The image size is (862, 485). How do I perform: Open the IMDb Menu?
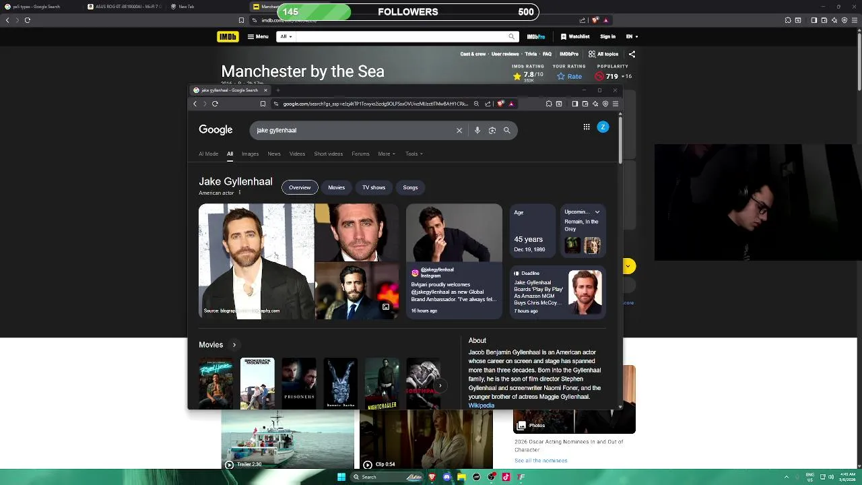[258, 36]
